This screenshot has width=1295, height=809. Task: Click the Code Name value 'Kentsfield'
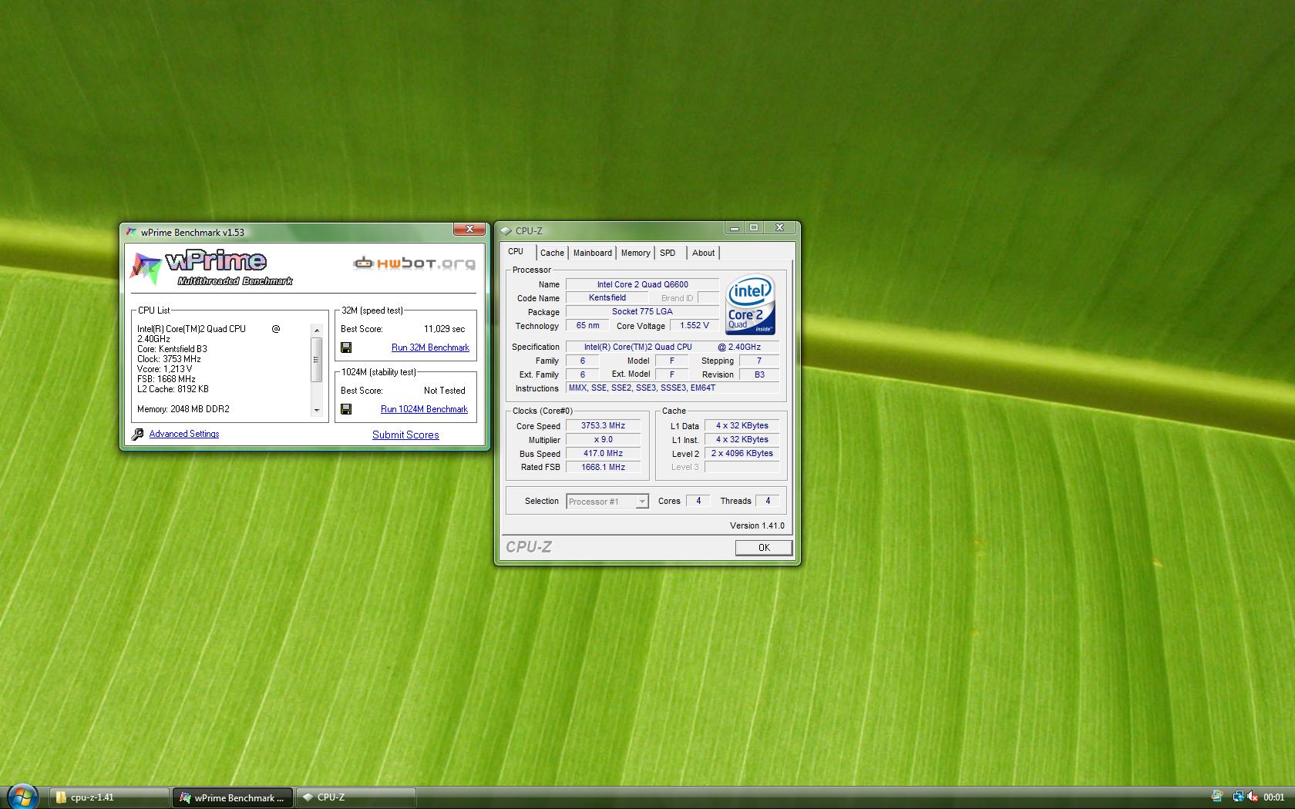(607, 298)
